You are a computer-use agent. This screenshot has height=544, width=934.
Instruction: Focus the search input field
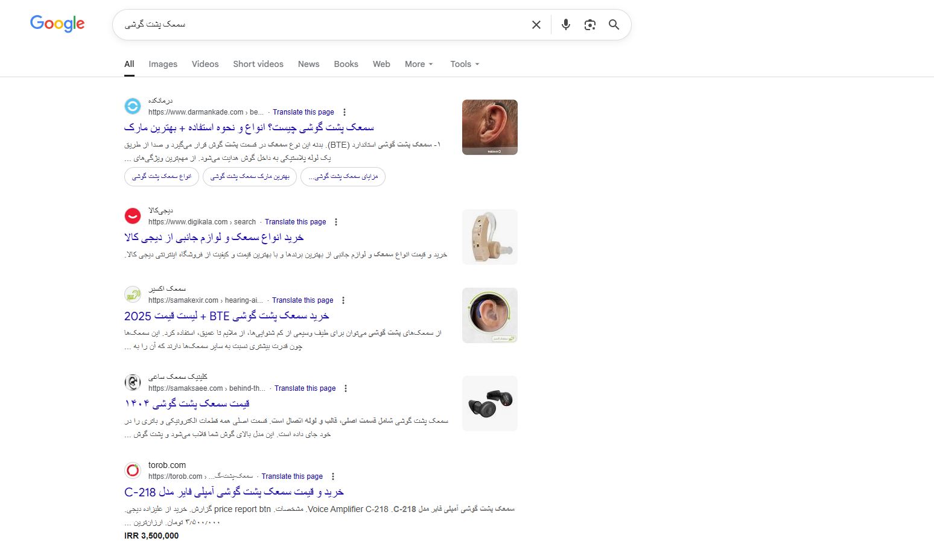pyautogui.click(x=323, y=25)
